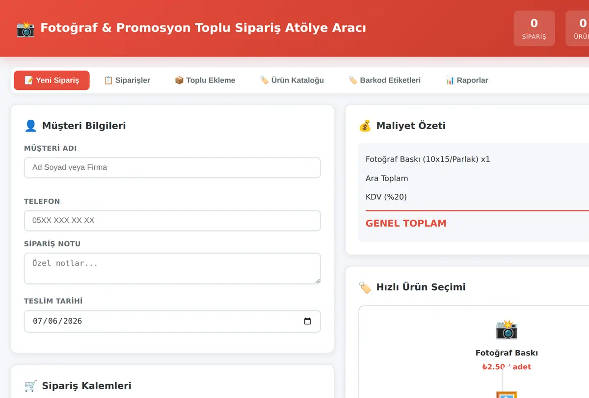Click the Müşteri Bilgileri heading
Viewport: 589px width, 398px height.
click(84, 126)
